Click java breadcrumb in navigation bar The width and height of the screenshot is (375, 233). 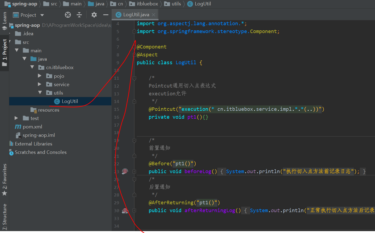pos(96,4)
